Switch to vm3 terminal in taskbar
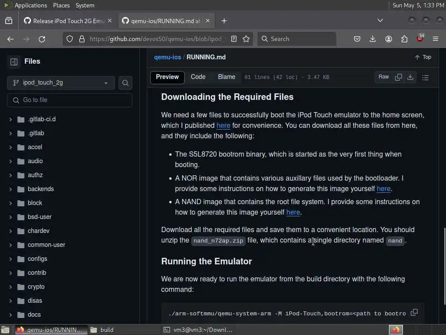446x335 pixels. (199, 330)
